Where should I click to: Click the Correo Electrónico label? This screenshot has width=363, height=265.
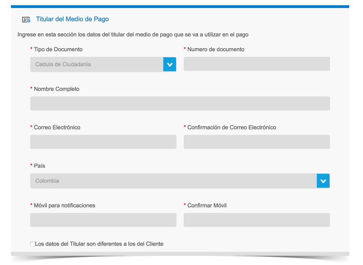point(57,127)
